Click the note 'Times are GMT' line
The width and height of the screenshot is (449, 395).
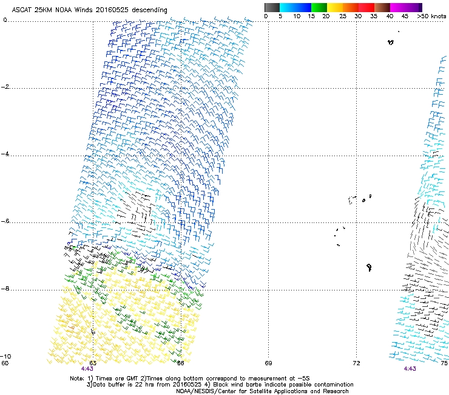point(190,379)
